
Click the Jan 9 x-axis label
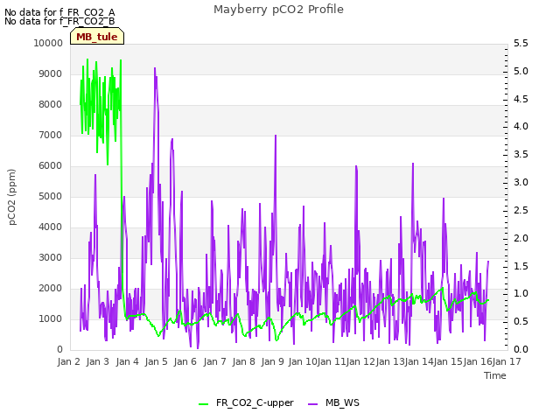click(x=272, y=361)
